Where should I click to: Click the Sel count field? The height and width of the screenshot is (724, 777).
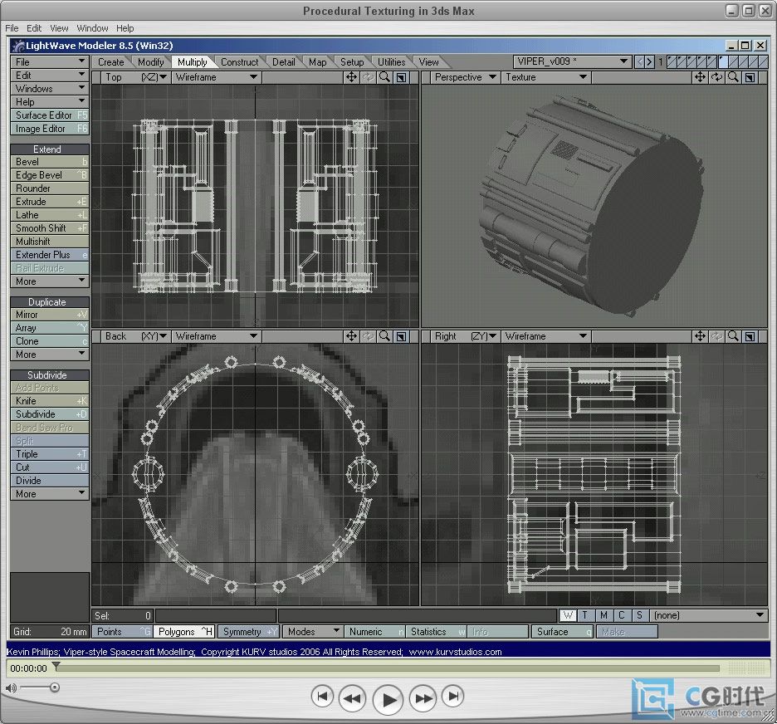coord(122,616)
